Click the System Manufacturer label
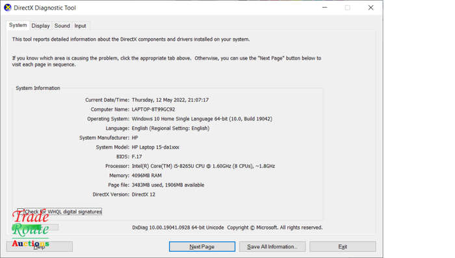Screen dimensions: 455x258 click(105, 137)
